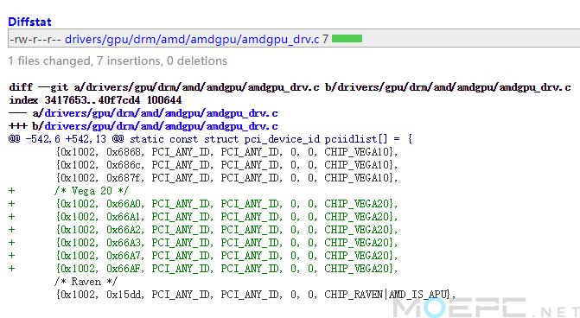
Task: Click the 'diff --git' header line
Action: tap(290, 87)
